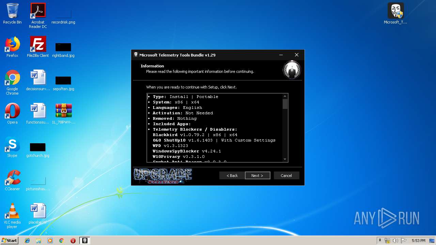Open Opera from the taskbar
Screen dimensions: 436x245
pyautogui.click(x=73, y=241)
